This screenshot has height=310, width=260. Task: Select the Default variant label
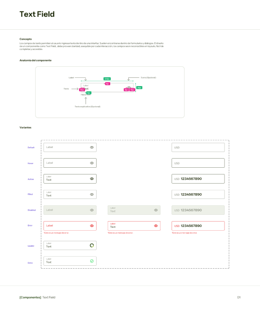click(x=31, y=148)
